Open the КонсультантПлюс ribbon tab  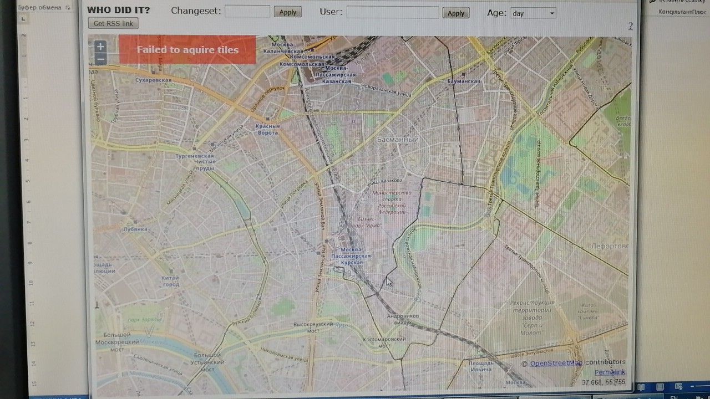click(x=682, y=12)
